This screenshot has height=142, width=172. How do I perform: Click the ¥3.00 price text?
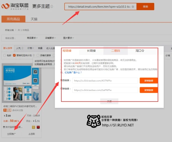click(7, 115)
